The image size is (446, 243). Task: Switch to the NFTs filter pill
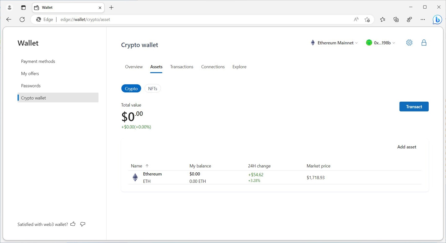153,89
